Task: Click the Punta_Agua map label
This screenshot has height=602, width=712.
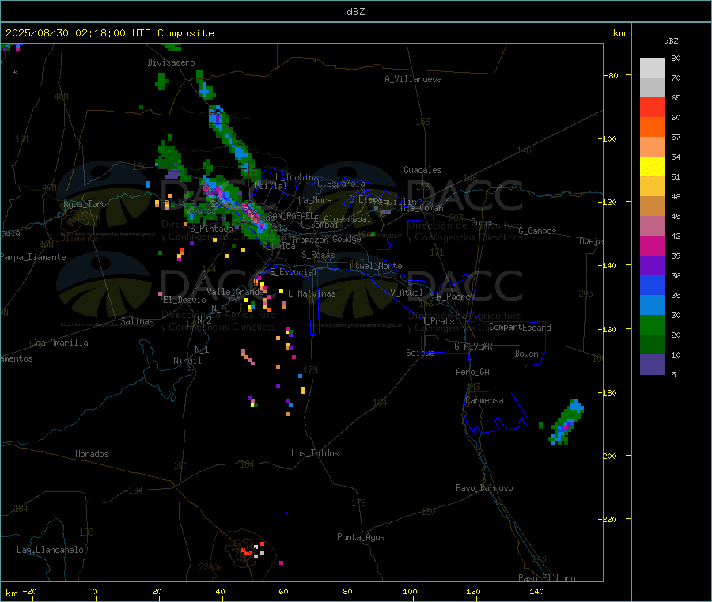Action: (361, 537)
